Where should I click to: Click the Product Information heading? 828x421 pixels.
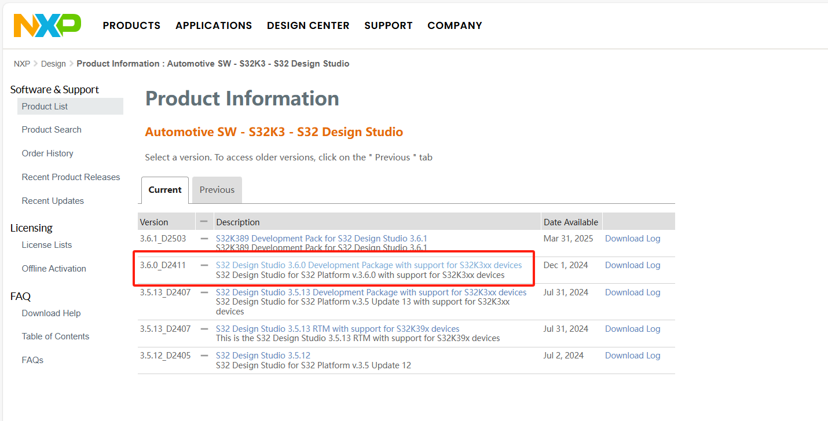(x=242, y=98)
